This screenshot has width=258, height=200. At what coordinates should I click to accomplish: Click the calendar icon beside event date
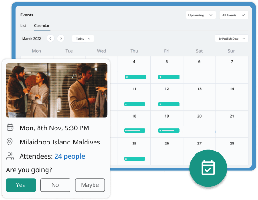pos(10,128)
